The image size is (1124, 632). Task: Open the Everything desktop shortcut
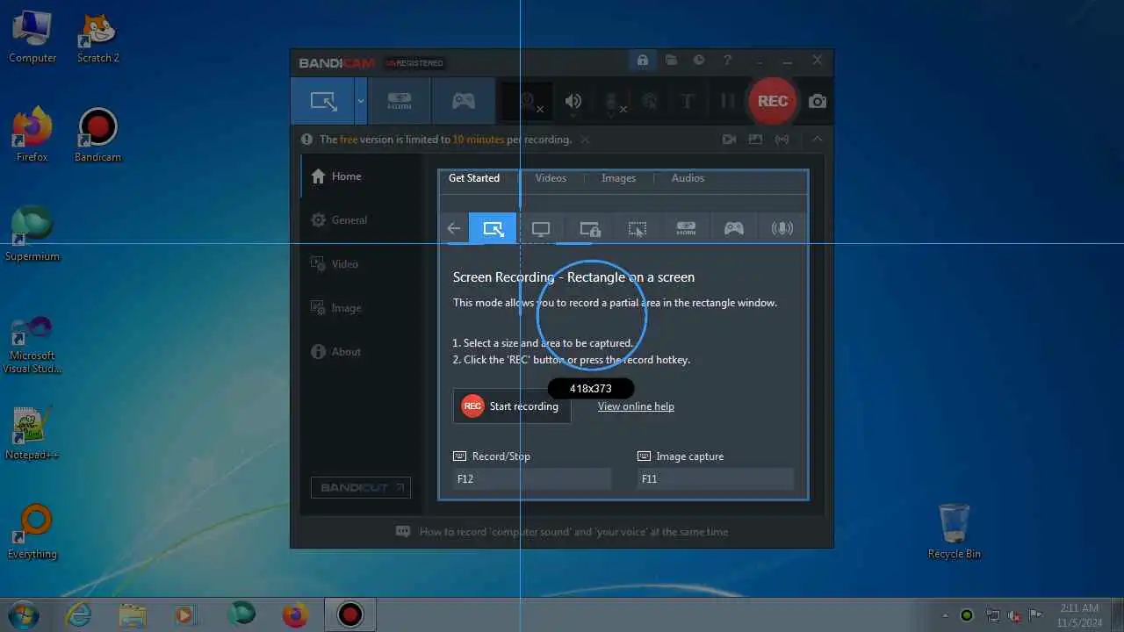point(32,531)
